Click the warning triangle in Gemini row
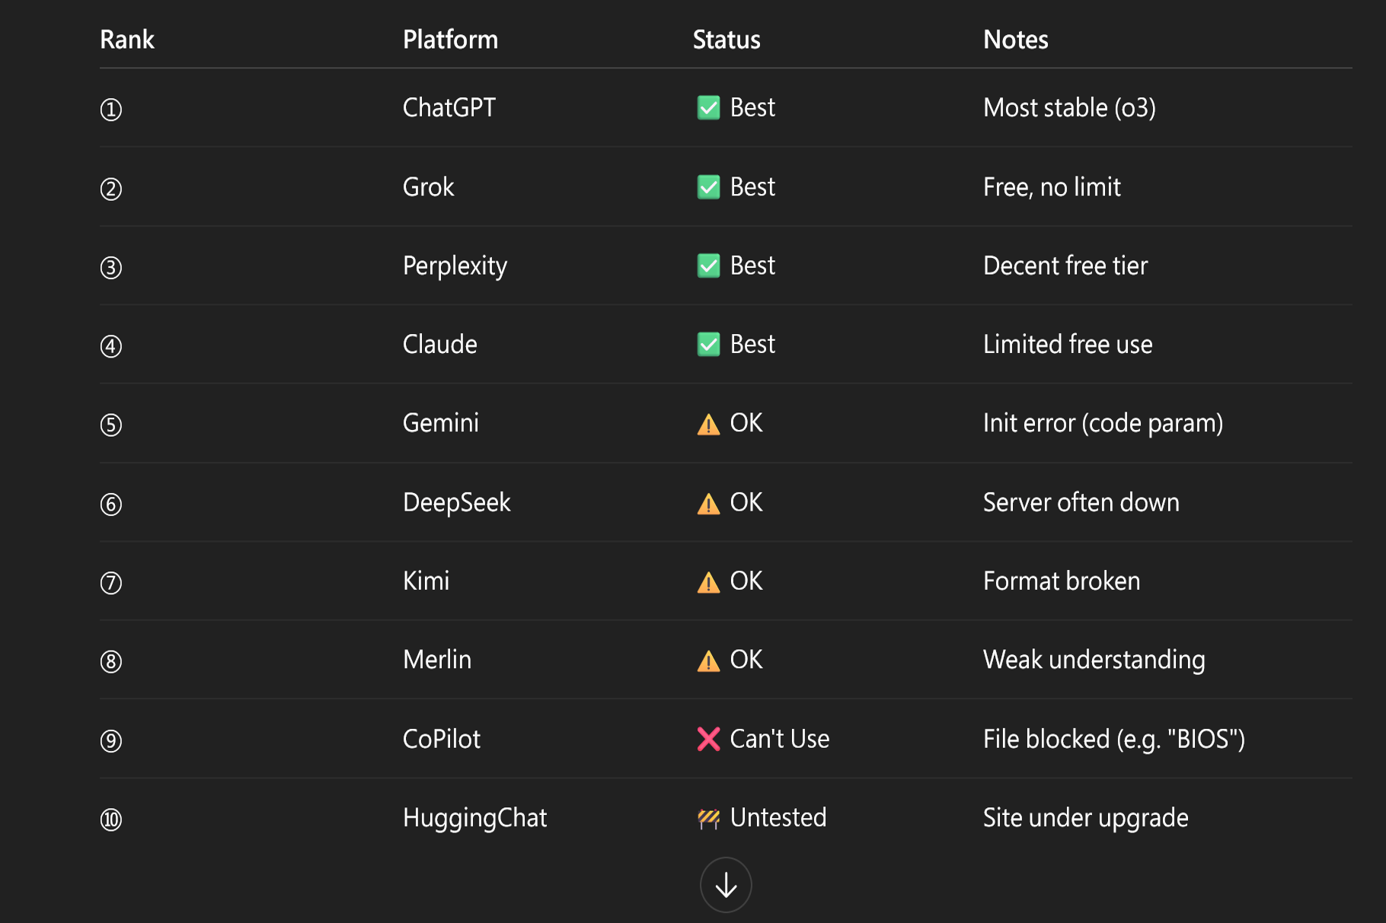The height and width of the screenshot is (923, 1386). pyautogui.click(x=708, y=425)
